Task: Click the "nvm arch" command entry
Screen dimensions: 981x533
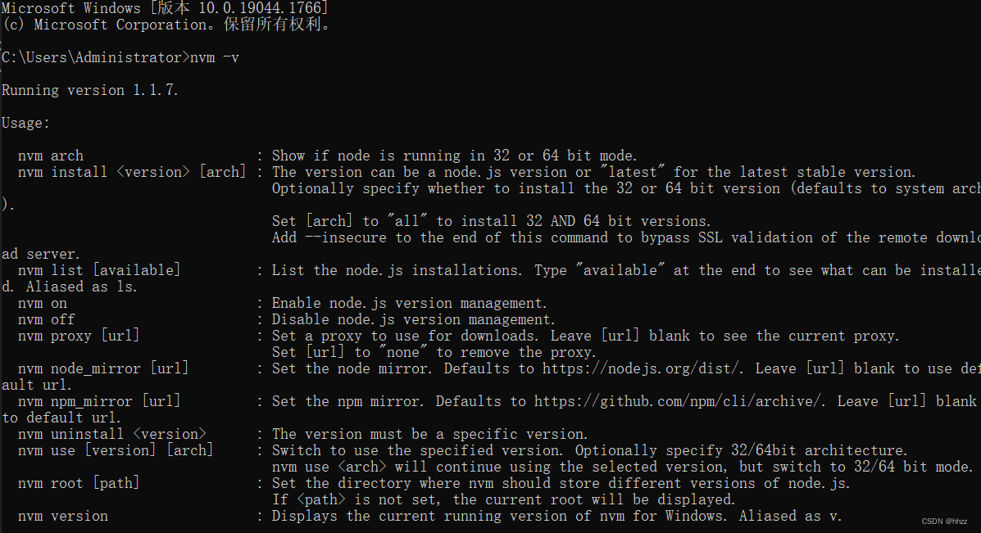Action: (x=50, y=156)
